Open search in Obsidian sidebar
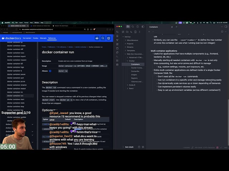 (133, 27)
